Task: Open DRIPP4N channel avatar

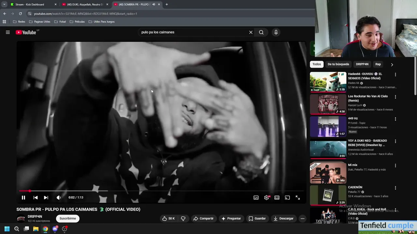Action: (21, 218)
